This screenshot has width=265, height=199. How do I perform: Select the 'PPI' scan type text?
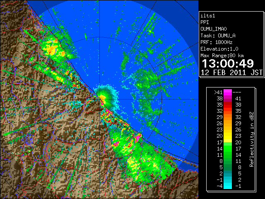point(205,22)
